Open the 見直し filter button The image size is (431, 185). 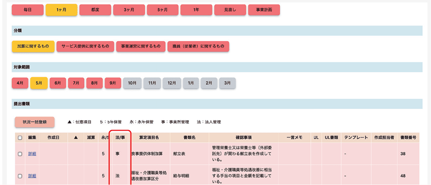[230, 10]
